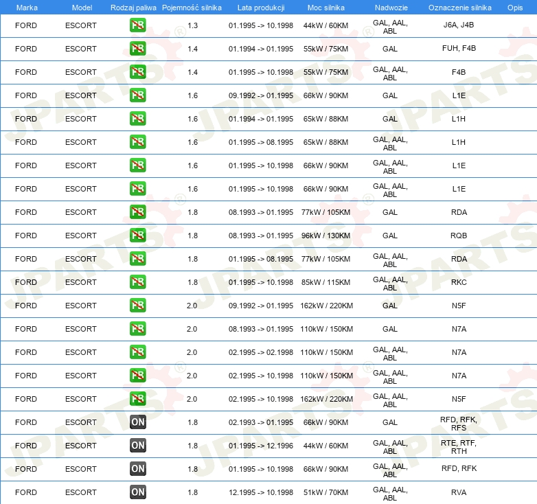The width and height of the screenshot is (537, 504).
Task: Click the petrol icon in the 02.1995 -> 02.1998 N7A row
Action: 137,352
